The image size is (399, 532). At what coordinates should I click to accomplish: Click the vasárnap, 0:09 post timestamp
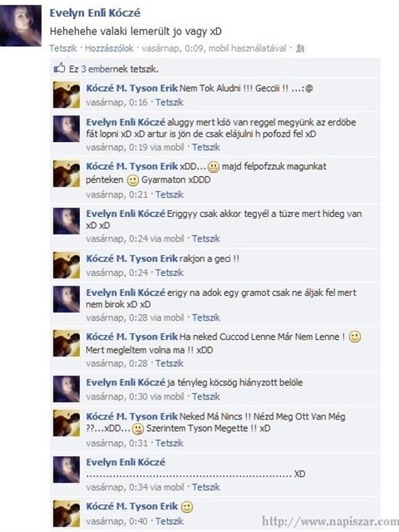click(x=173, y=48)
